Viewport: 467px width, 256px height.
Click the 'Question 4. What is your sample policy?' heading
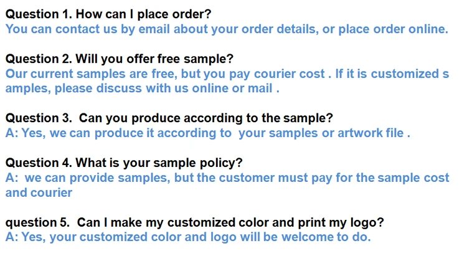click(x=123, y=163)
